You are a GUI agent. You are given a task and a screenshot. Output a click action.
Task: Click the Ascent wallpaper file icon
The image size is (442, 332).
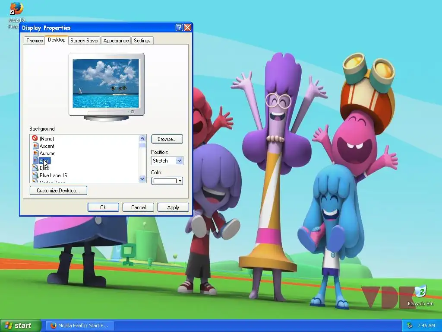(x=35, y=146)
